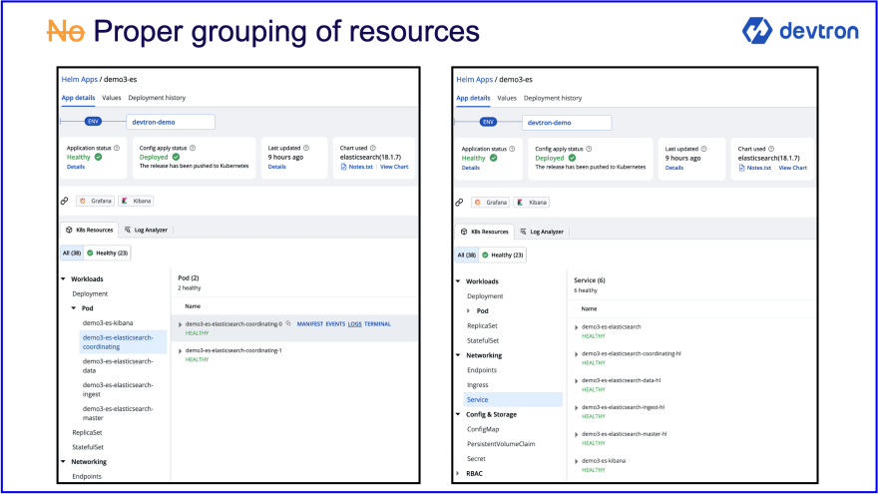The width and height of the screenshot is (878, 494).
Task: Expand the demo3-es-elasticsearch-coordinating-1 pod row
Action: (x=181, y=351)
